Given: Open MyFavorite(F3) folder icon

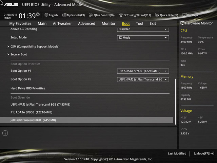Looking at the screenshot, I should (x=64, y=15).
